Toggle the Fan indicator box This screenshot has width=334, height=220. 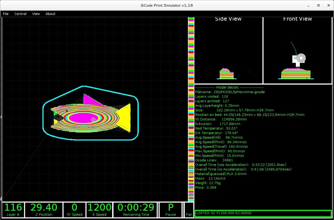click(189, 210)
